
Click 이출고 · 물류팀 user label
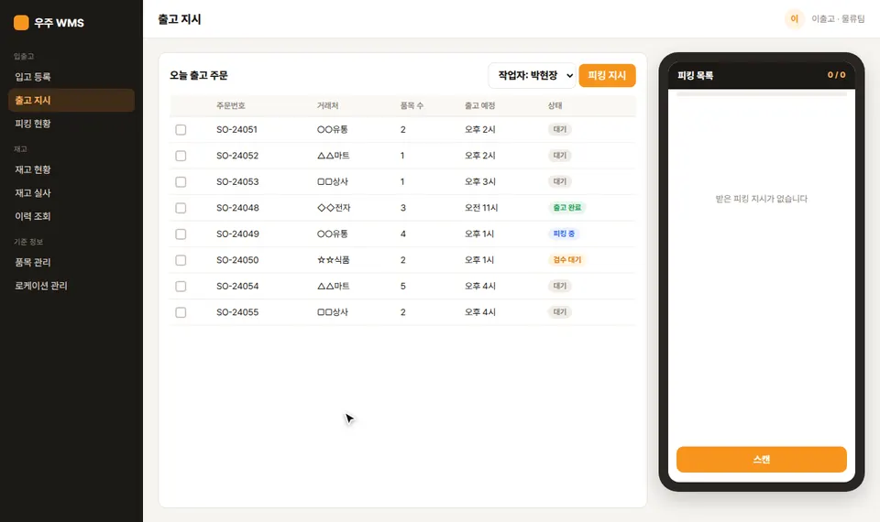(x=838, y=19)
